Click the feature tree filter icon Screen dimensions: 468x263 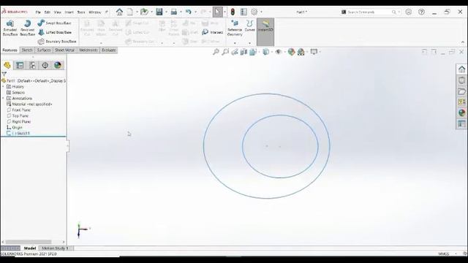(x=4, y=74)
